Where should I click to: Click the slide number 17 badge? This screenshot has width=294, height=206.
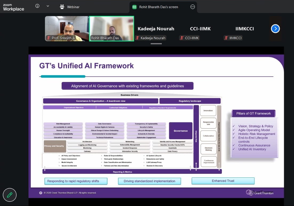41,193
